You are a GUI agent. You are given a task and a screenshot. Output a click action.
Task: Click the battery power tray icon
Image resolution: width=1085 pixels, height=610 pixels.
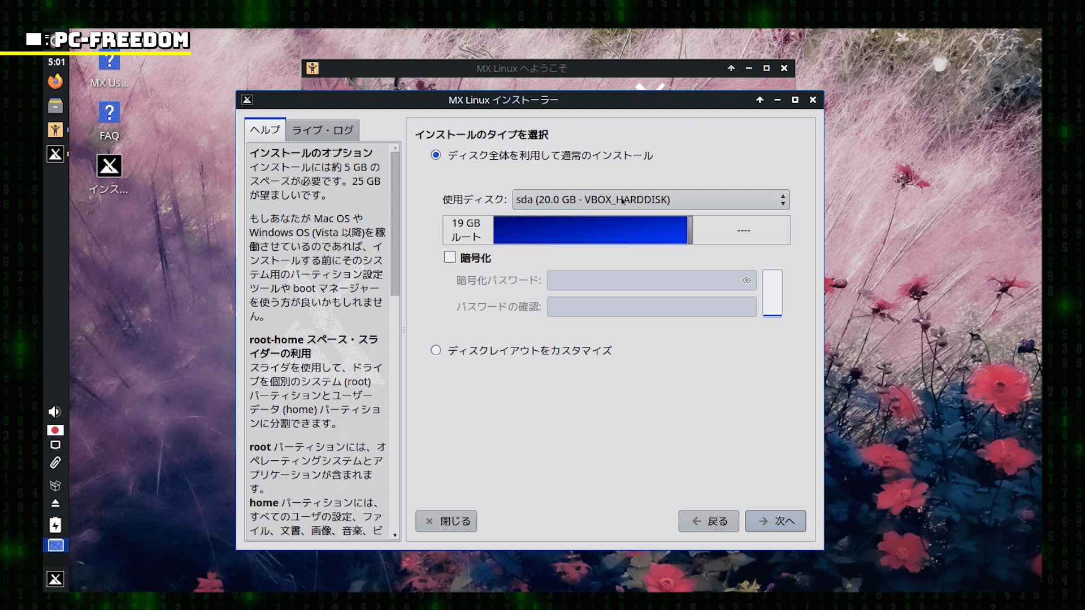tap(55, 525)
